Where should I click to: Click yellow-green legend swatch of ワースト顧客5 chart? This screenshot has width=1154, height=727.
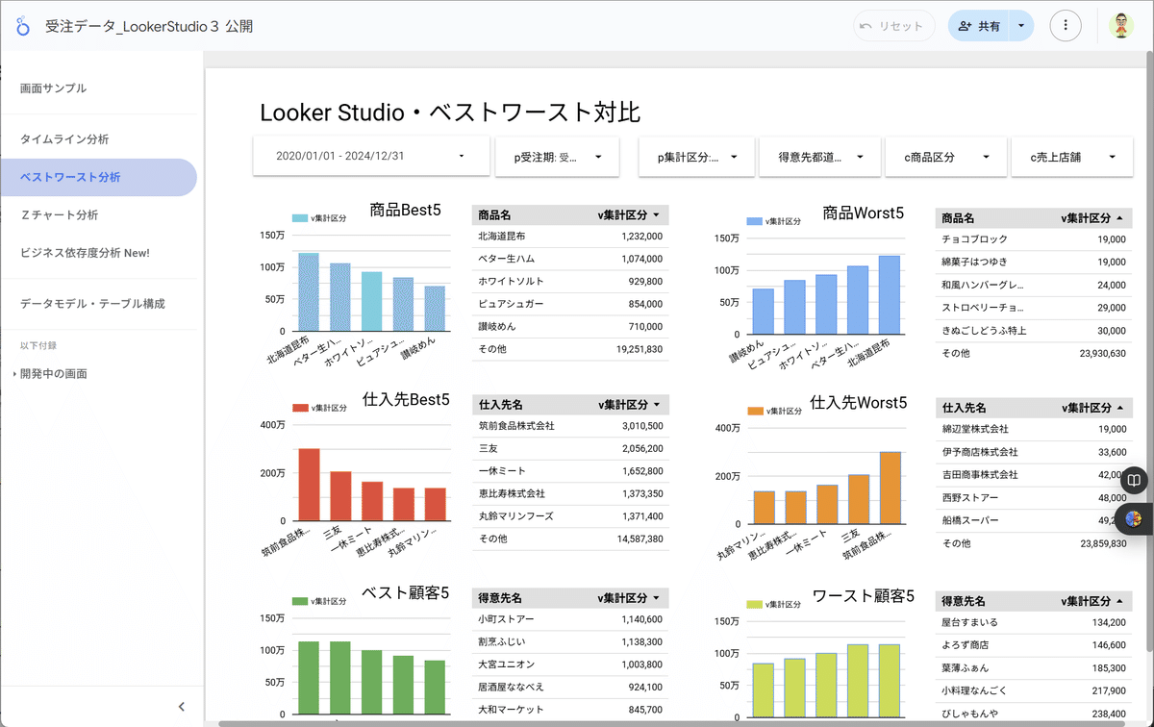[x=755, y=604]
